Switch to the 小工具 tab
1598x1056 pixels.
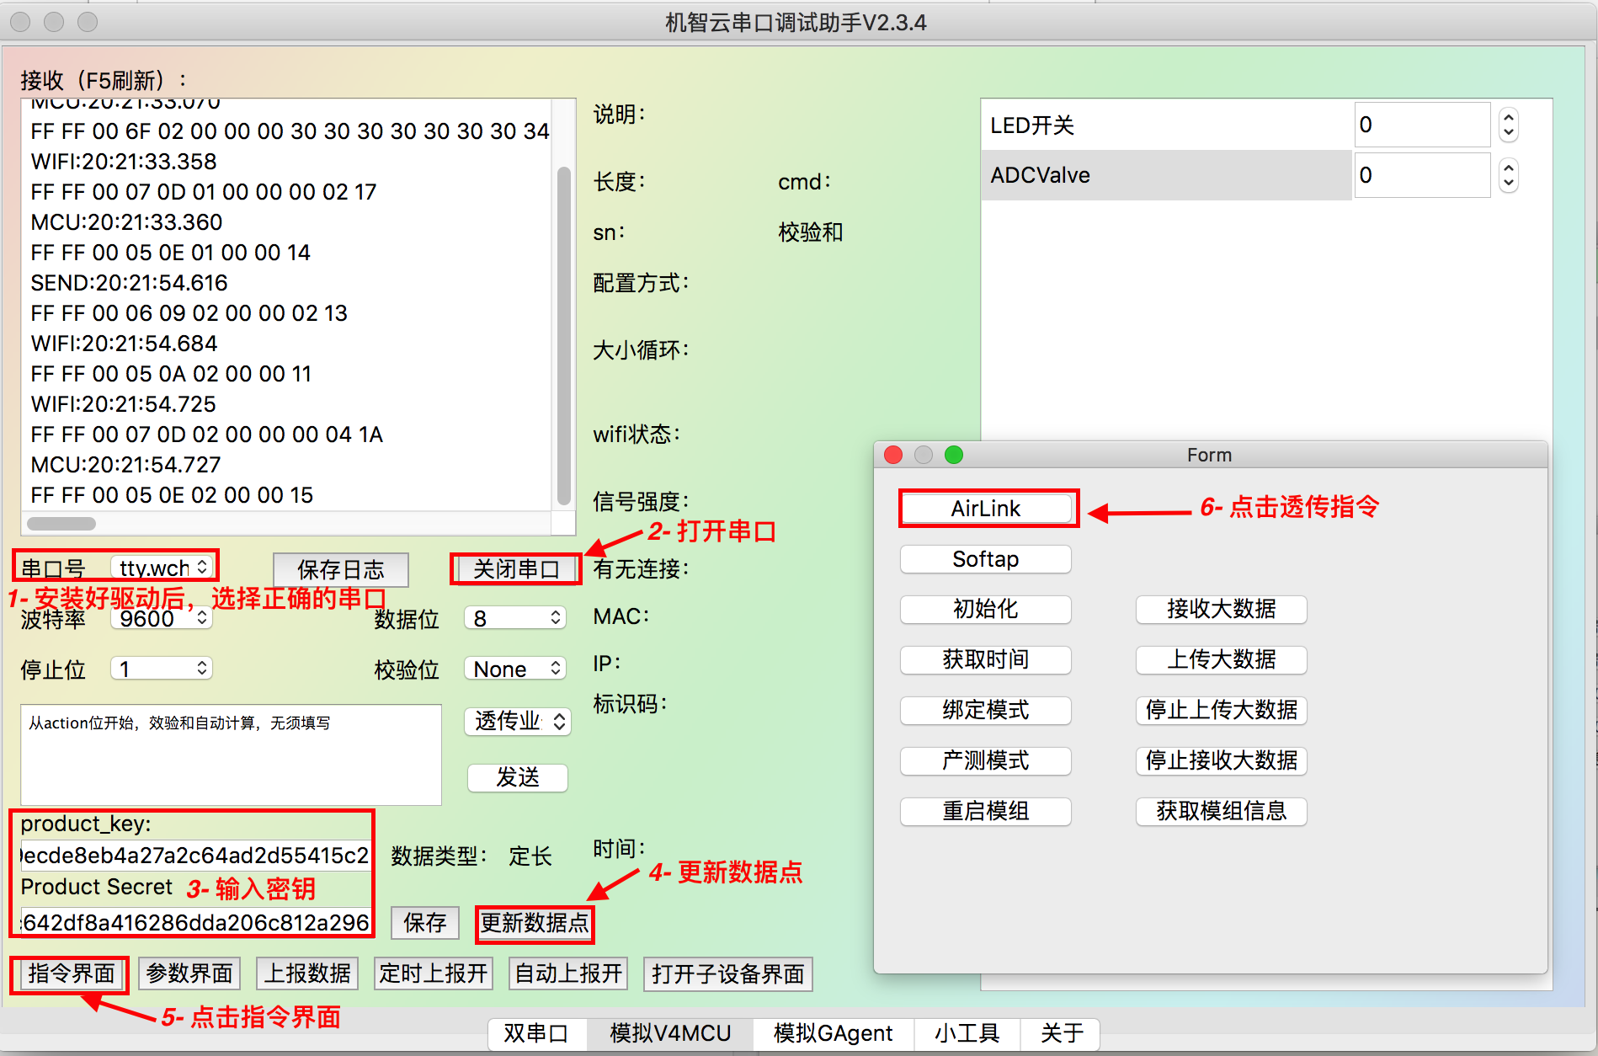pos(967,1033)
